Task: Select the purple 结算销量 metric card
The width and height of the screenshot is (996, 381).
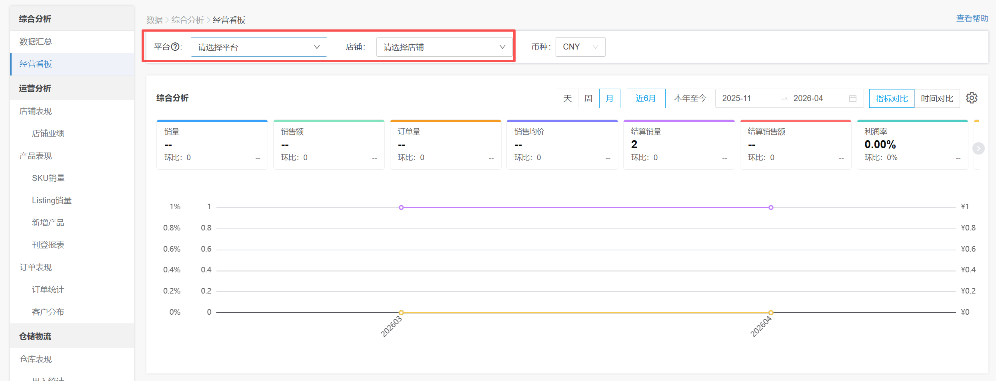Action: [679, 145]
